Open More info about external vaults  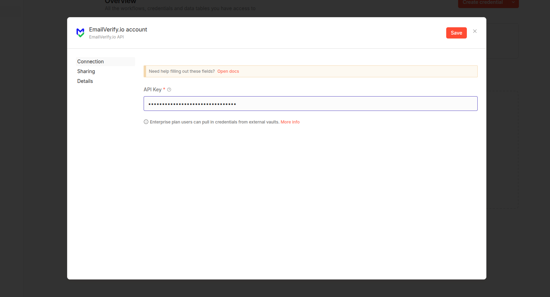[x=290, y=122]
